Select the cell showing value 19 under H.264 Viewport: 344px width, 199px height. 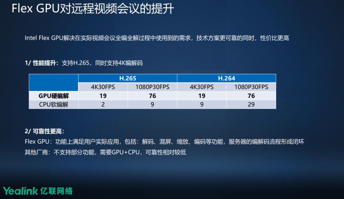(202, 96)
